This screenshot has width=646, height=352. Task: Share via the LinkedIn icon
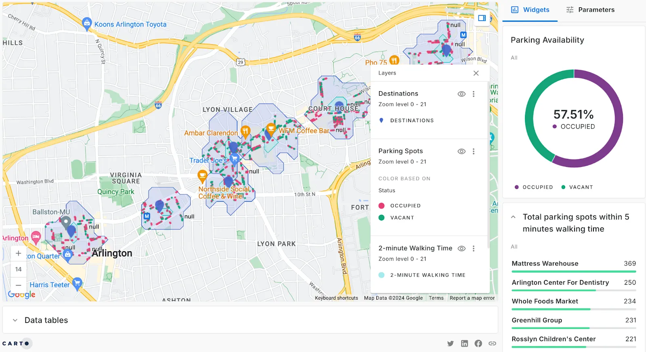464,344
